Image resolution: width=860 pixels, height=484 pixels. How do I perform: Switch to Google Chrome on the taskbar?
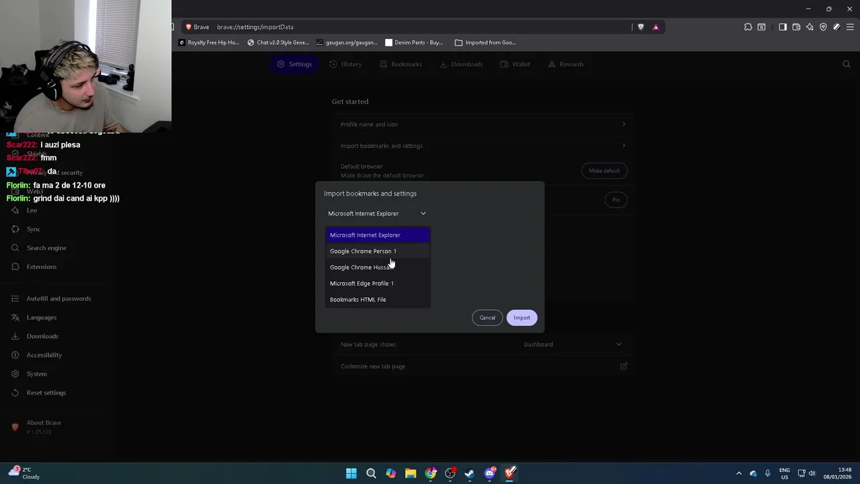tap(431, 473)
